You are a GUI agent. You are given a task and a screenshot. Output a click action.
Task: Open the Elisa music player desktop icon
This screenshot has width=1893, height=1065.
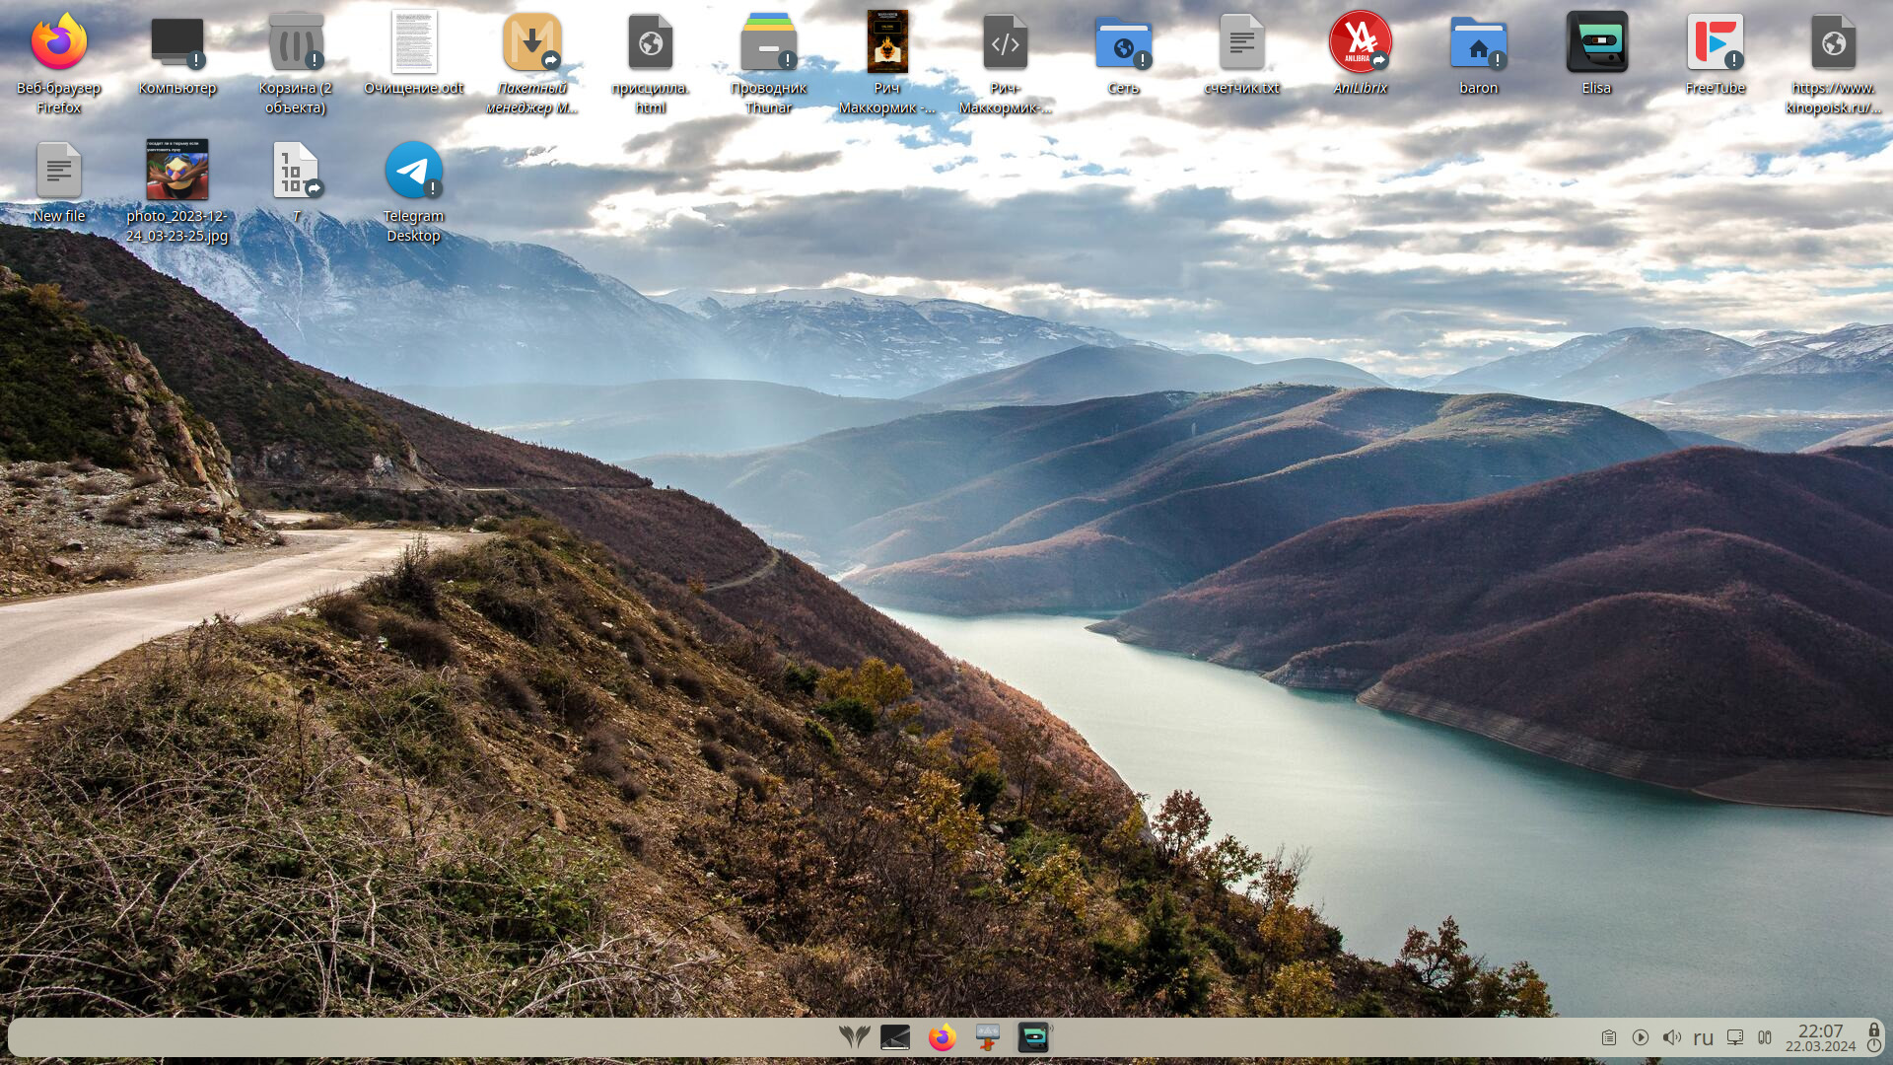[1596, 43]
